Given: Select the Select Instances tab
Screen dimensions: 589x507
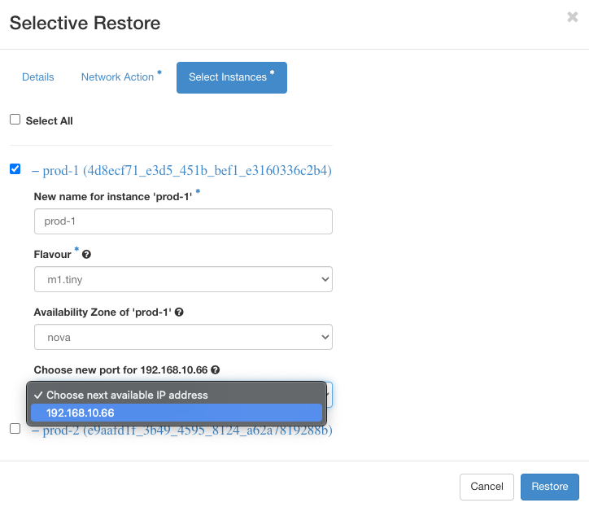Looking at the screenshot, I should pyautogui.click(x=231, y=77).
